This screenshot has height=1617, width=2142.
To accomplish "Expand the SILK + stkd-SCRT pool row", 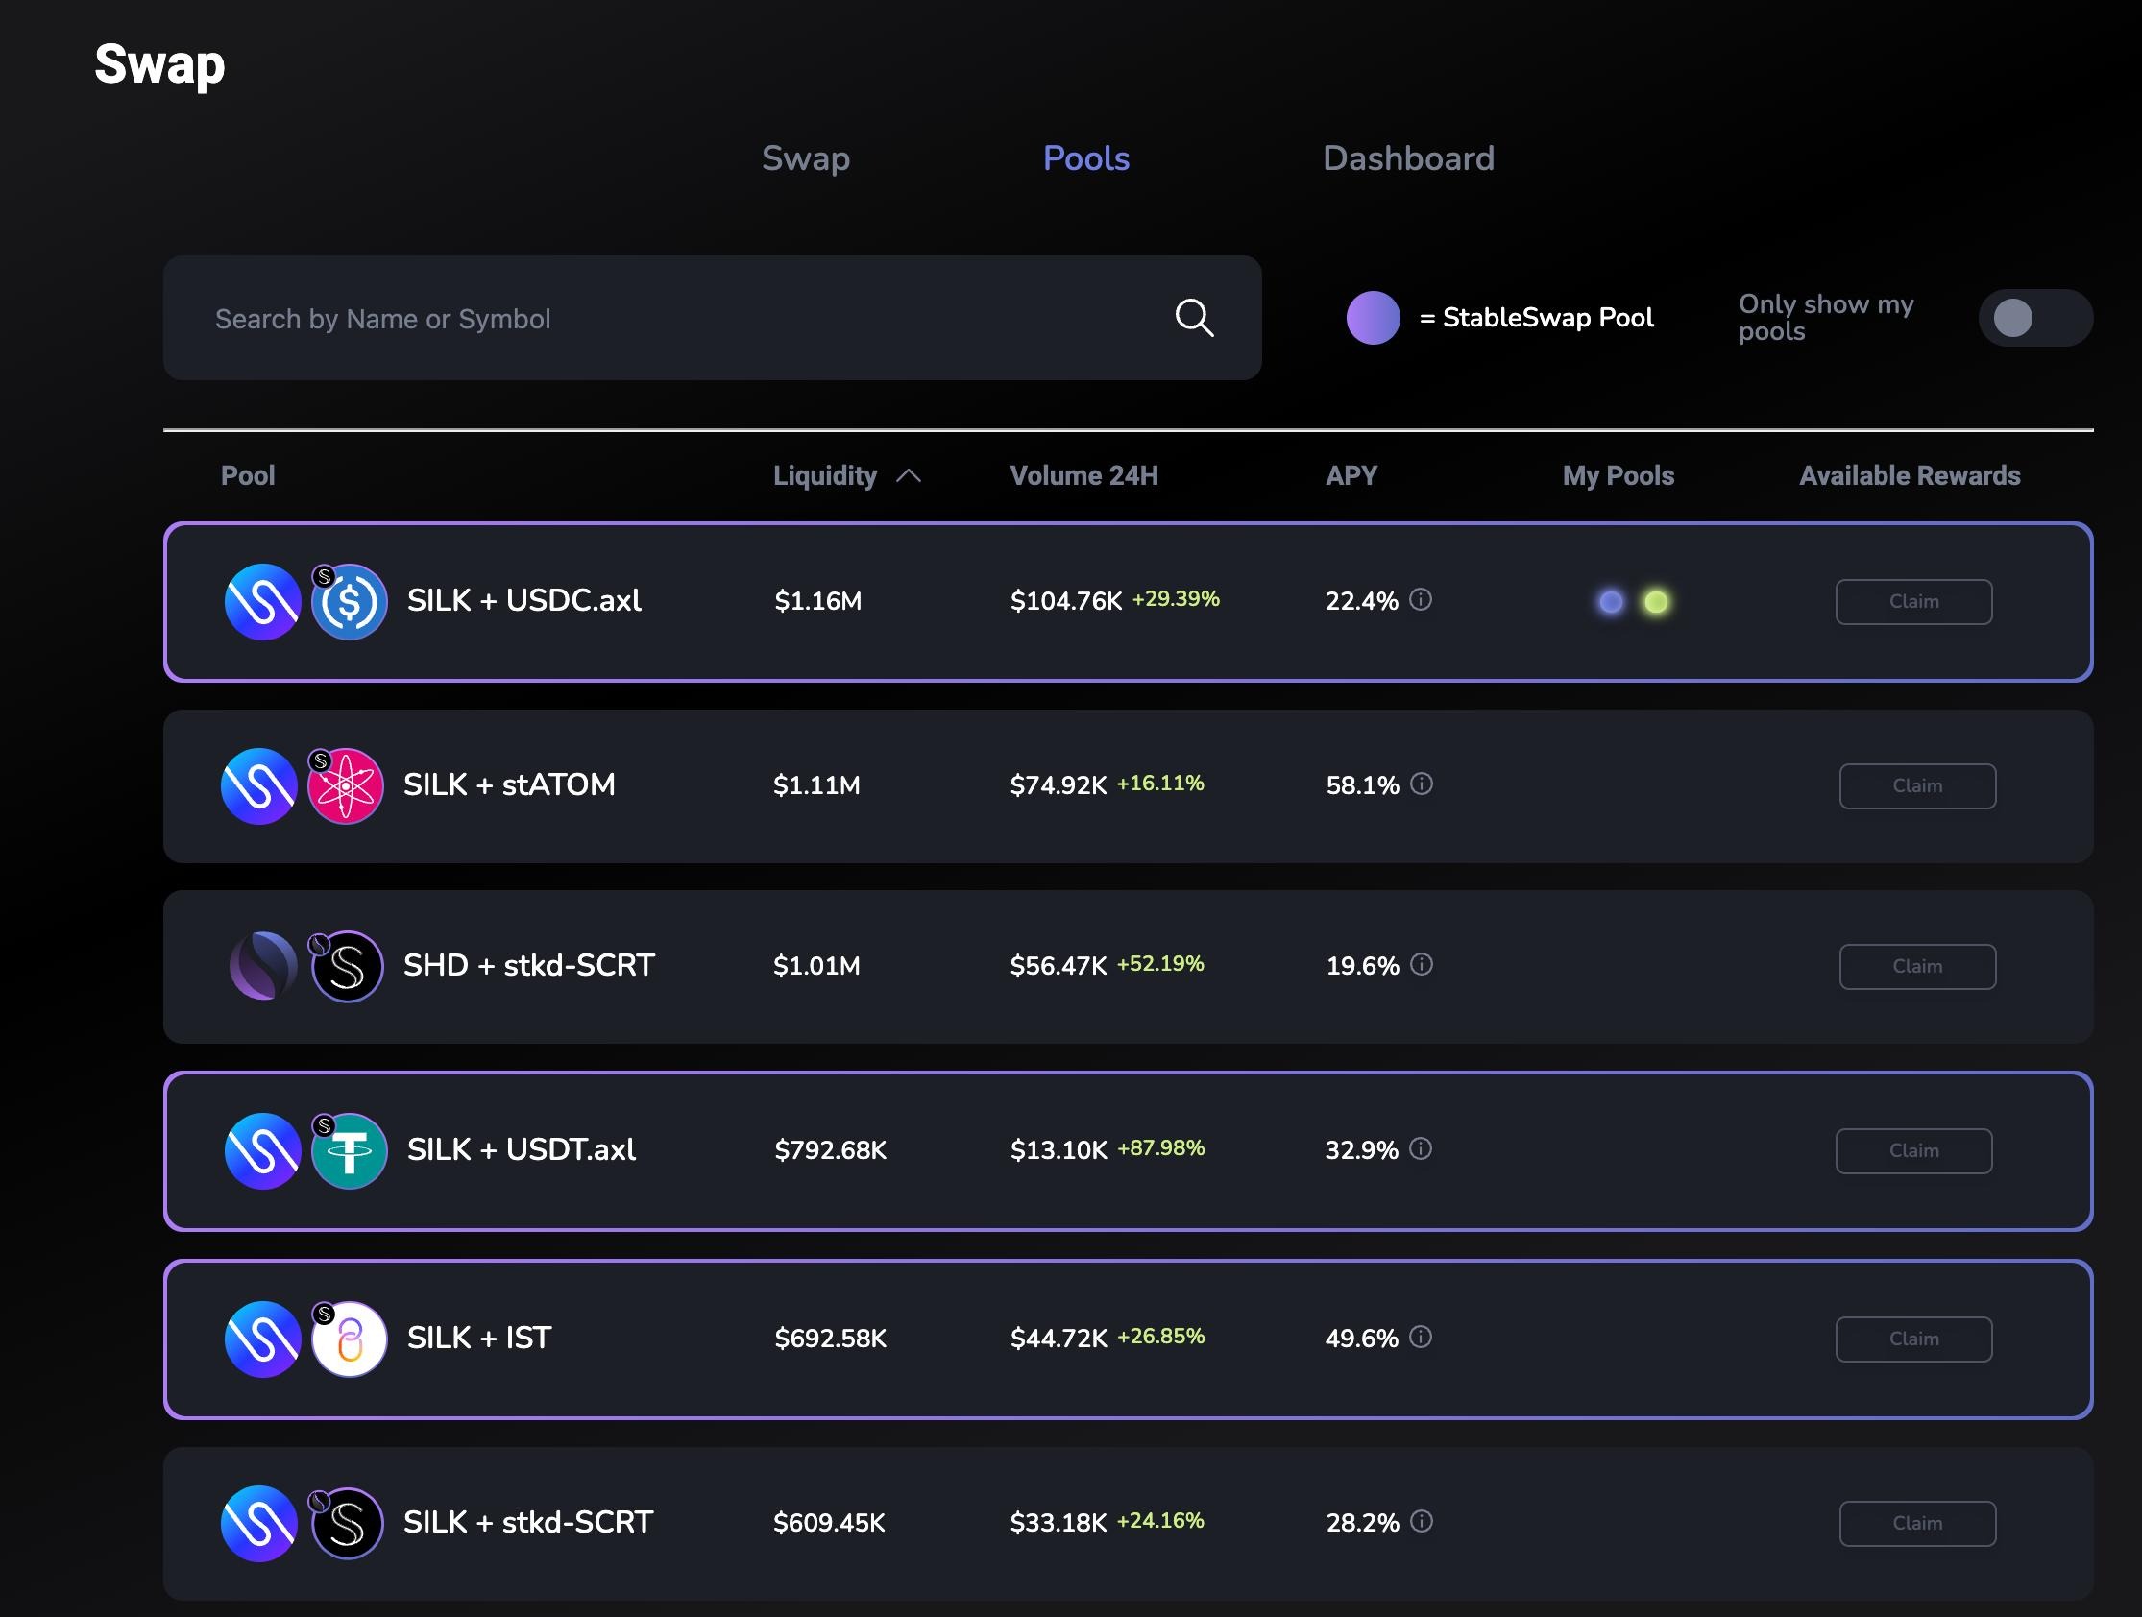I will tap(527, 1522).
